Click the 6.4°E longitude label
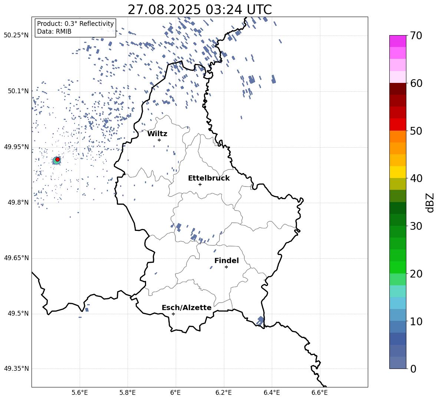The width and height of the screenshot is (439, 400). coord(271,393)
